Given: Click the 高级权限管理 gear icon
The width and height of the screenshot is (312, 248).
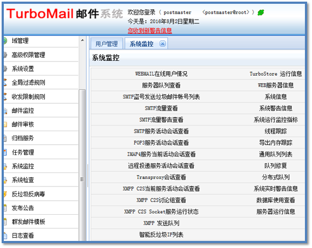Looking at the screenshot, I should coord(5,54).
